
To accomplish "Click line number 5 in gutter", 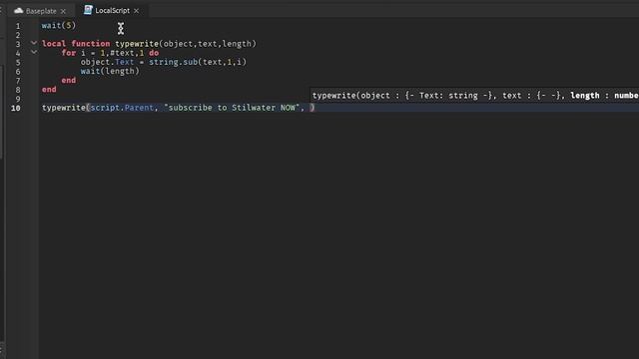I will 18,63.
